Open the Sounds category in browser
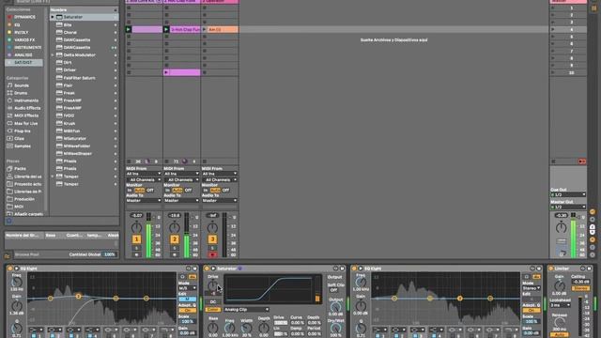The height and width of the screenshot is (338, 601). click(x=22, y=85)
